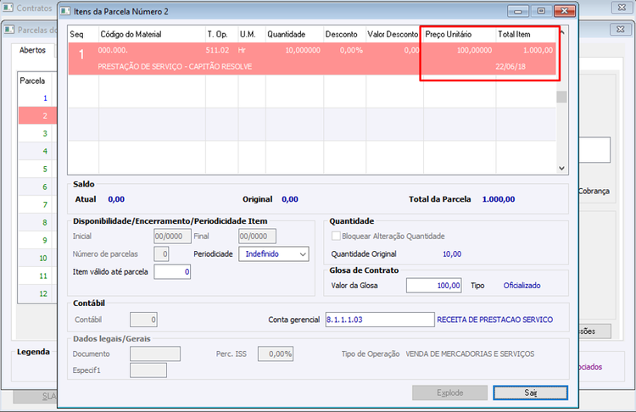Screen dimensions: 636x412
Task: Click the U.M. column header
Action: point(252,35)
